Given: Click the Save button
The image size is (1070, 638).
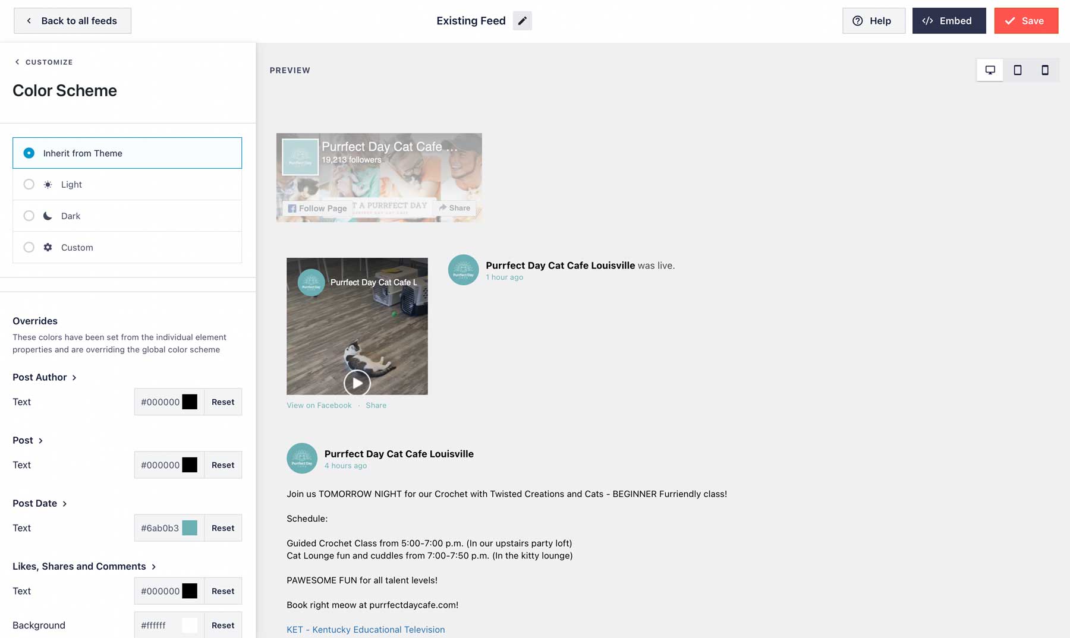Looking at the screenshot, I should coord(1026,20).
